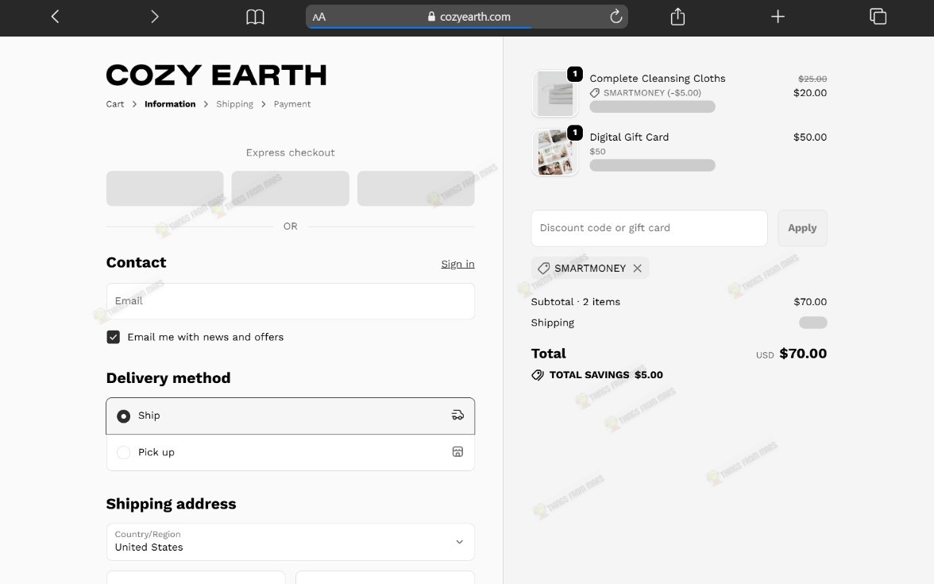Viewport: 934px width, 584px height.
Task: Click the struck-through $25.00 price
Action: (x=812, y=79)
